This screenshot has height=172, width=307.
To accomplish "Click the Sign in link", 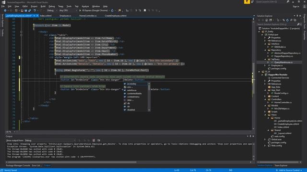I will (x=296, y=6).
